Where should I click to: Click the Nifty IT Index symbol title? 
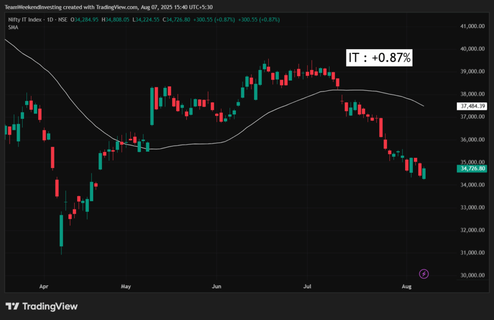pyautogui.click(x=25, y=19)
